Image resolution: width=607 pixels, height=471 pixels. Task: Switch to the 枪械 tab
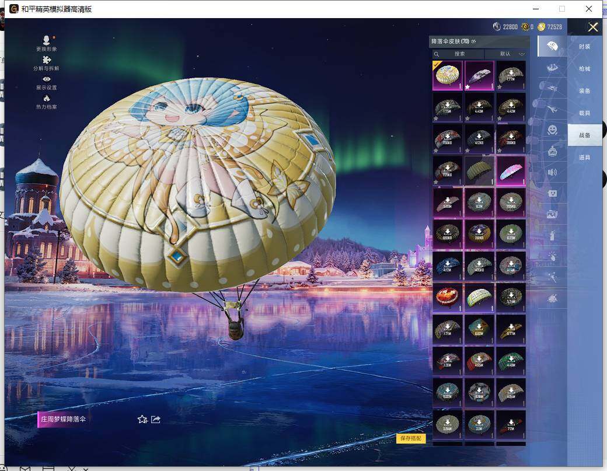point(585,69)
